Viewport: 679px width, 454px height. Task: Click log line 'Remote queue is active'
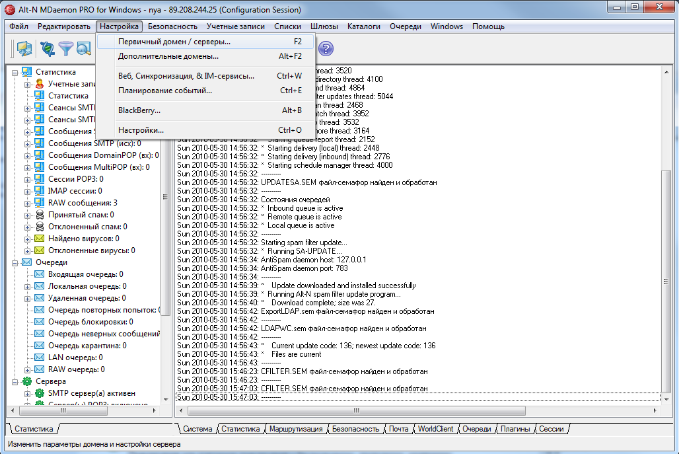(x=260, y=217)
